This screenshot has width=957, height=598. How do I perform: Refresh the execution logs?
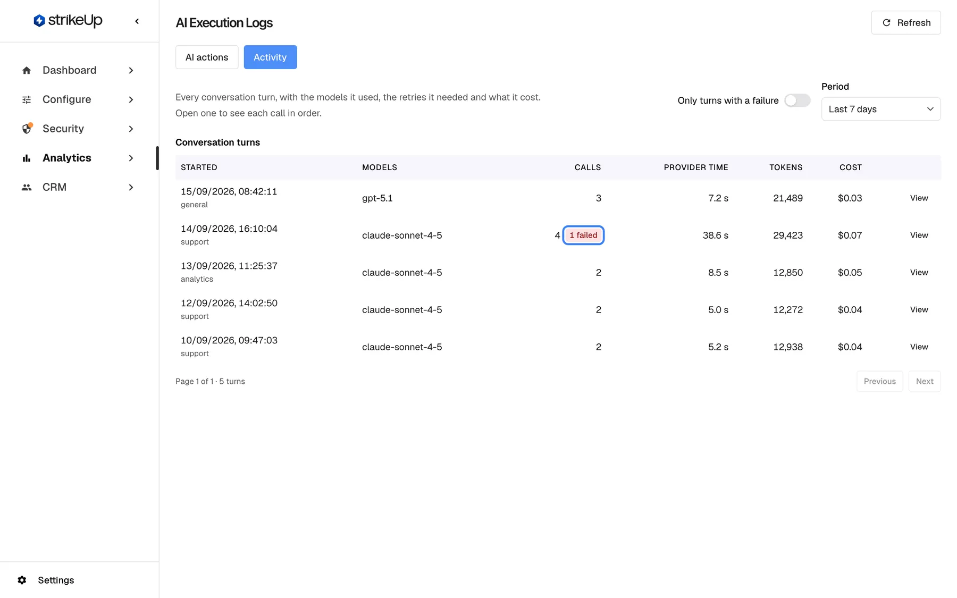coord(906,22)
